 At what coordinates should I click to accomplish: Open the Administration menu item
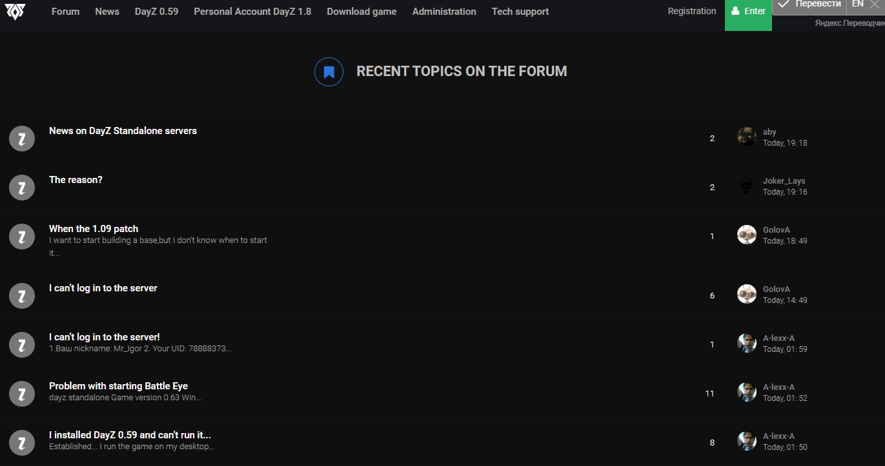(x=444, y=12)
